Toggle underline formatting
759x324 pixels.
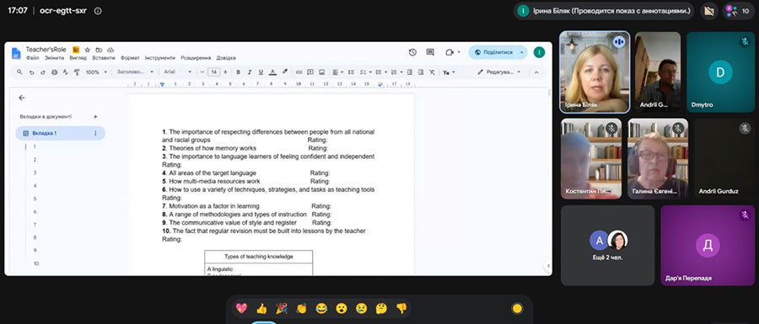[261, 72]
